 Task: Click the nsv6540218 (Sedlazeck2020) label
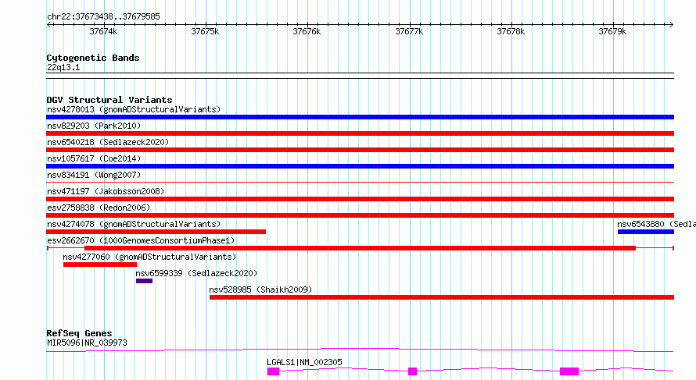[x=108, y=142]
